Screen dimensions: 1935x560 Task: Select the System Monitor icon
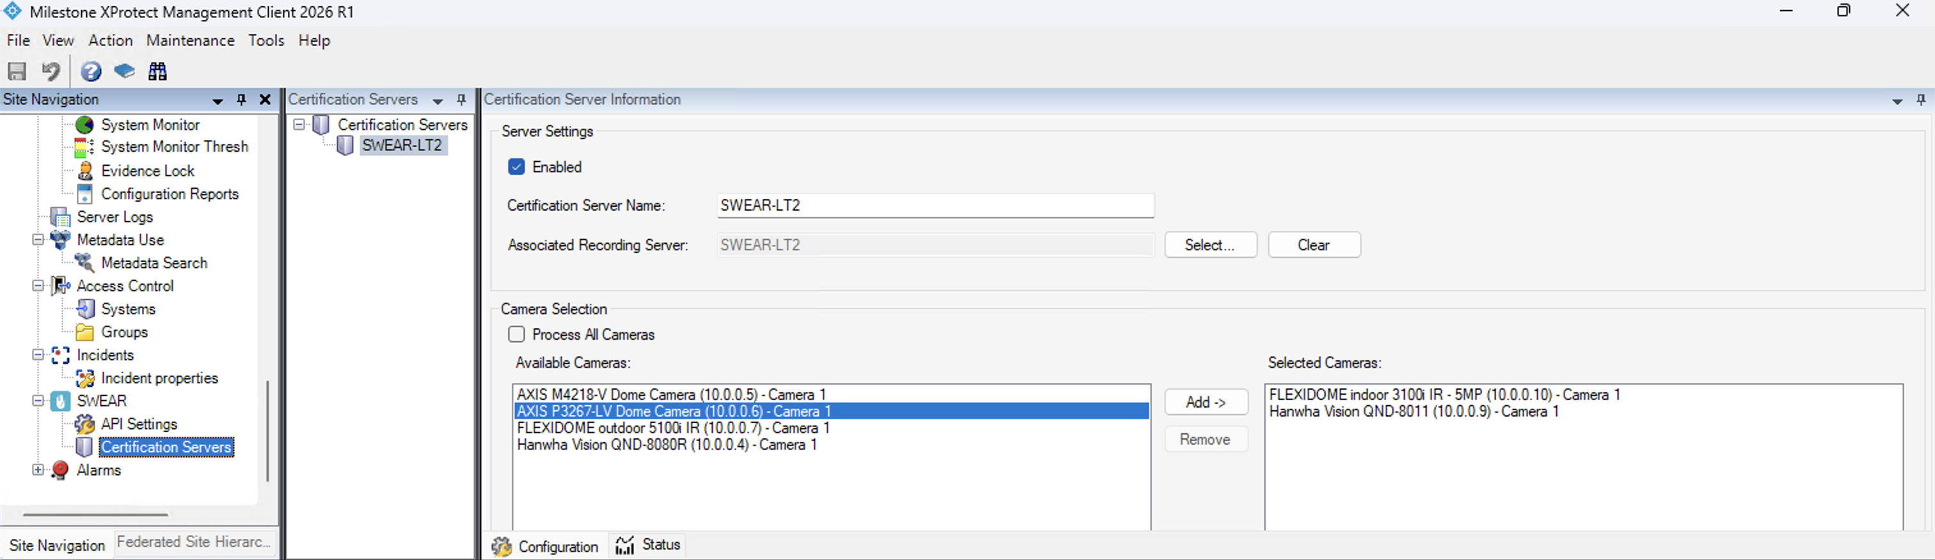tap(85, 125)
